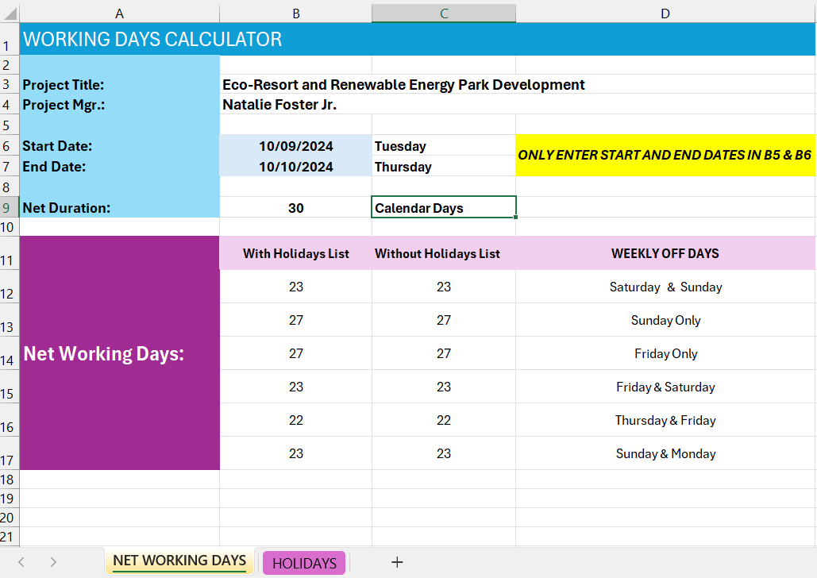Go to previous sheet with the left arrow

(21, 562)
